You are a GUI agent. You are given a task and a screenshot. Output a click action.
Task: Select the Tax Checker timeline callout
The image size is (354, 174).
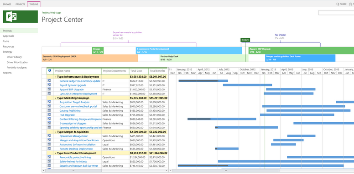click(281, 36)
